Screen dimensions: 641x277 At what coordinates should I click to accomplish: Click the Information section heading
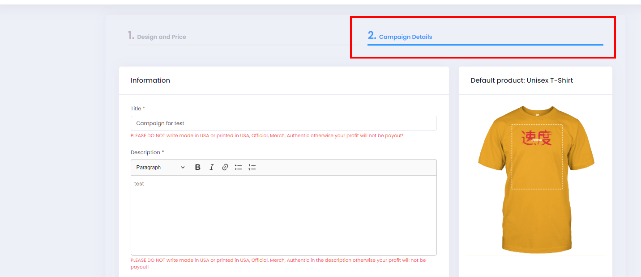[x=150, y=80]
